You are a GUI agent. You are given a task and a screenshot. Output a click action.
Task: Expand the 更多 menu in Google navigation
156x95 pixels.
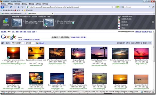click(34, 31)
